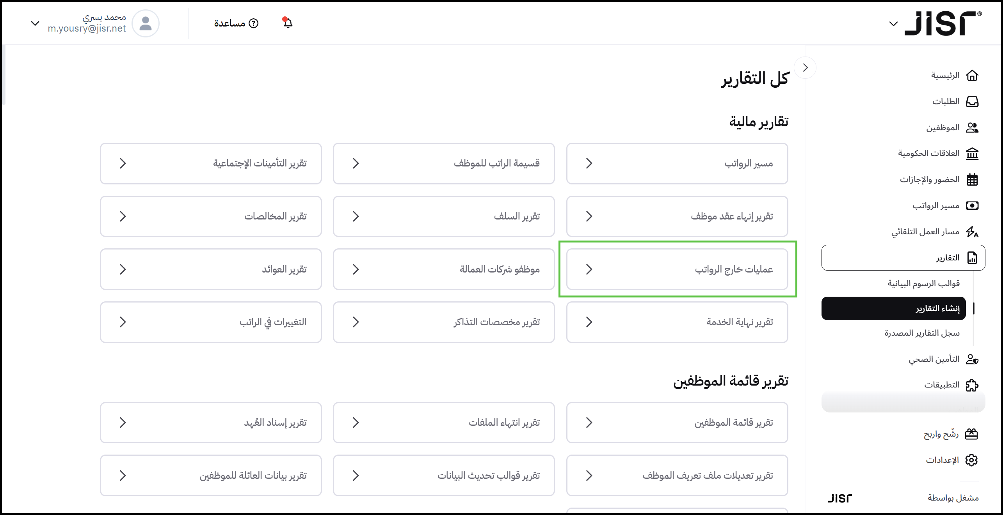
Task: Click the user profile avatar
Action: click(146, 23)
